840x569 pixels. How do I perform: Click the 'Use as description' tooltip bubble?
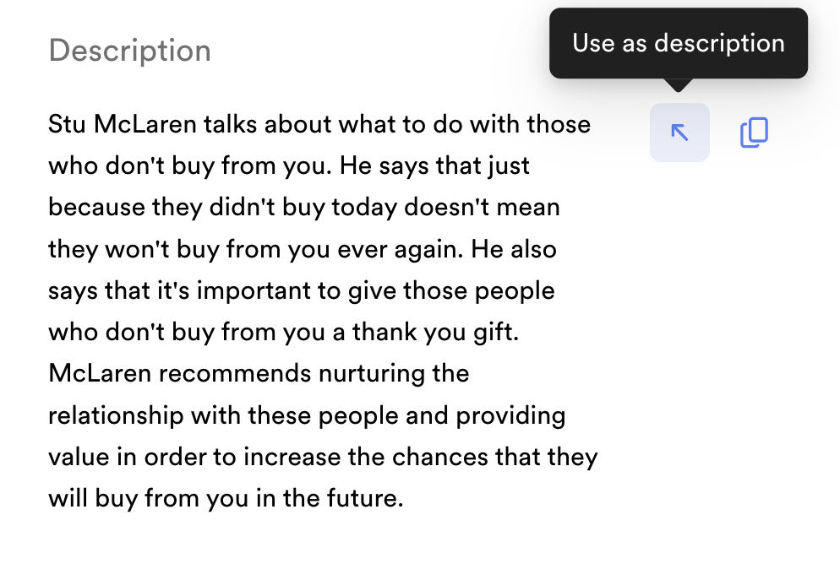(x=679, y=43)
